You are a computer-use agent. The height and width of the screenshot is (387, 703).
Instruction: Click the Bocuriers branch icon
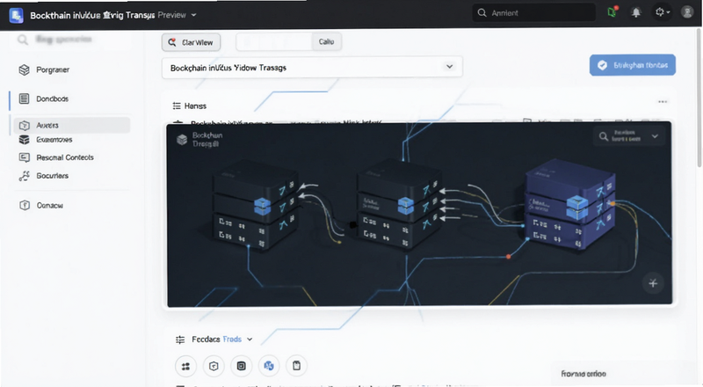25,176
